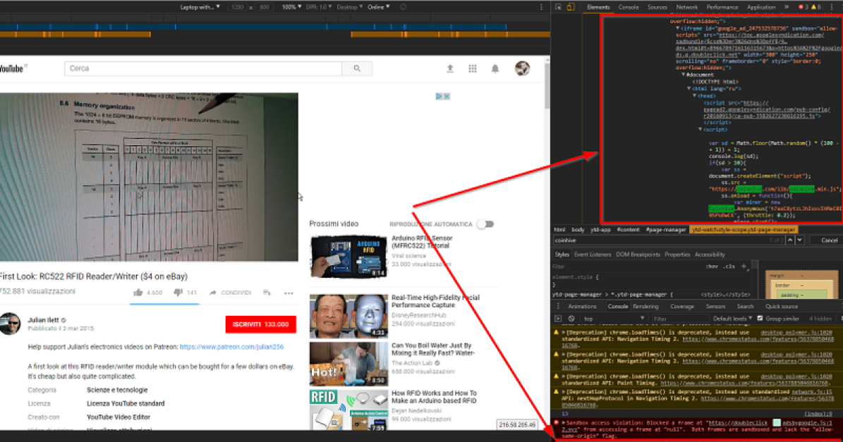The height and width of the screenshot is (442, 843).
Task: Click the console Filter input
Action: (x=680, y=319)
